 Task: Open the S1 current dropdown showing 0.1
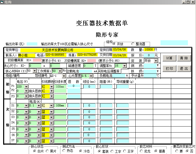[x=39, y=106]
